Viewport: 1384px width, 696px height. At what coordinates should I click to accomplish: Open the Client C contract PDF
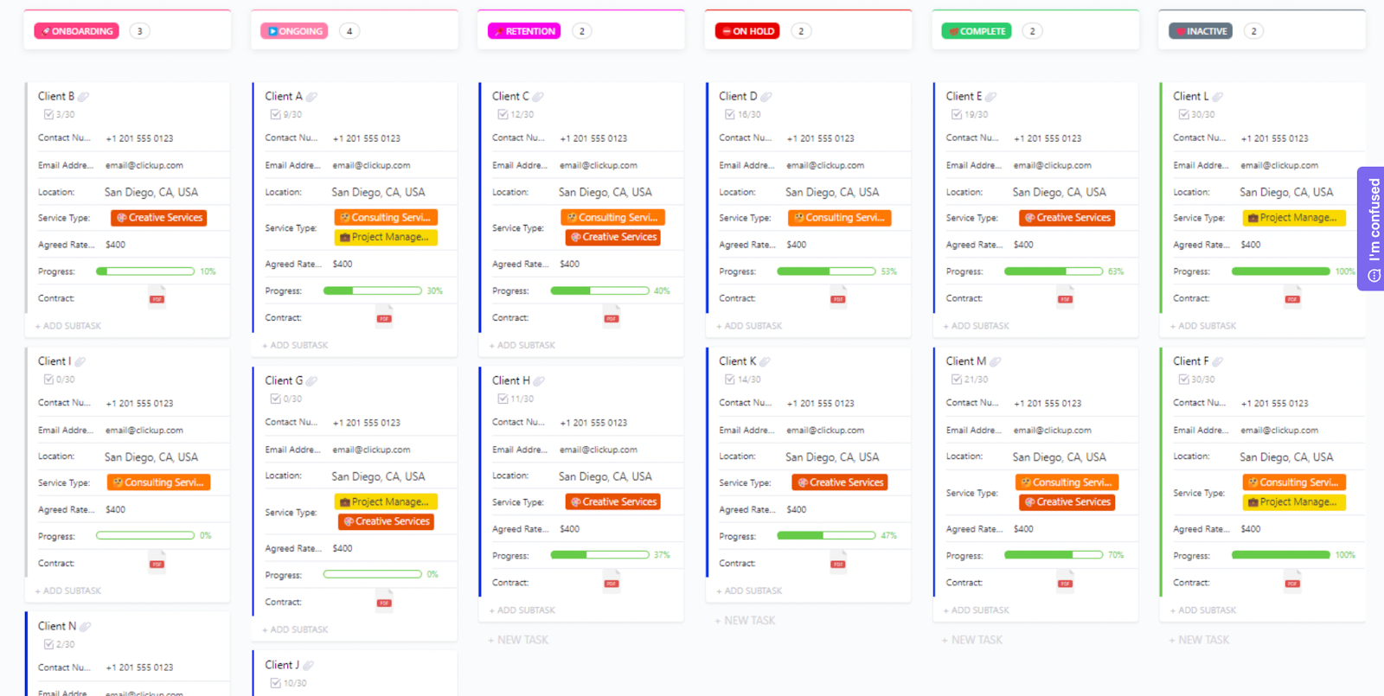click(x=612, y=316)
